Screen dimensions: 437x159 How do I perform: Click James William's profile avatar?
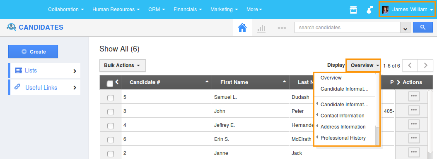385,10
